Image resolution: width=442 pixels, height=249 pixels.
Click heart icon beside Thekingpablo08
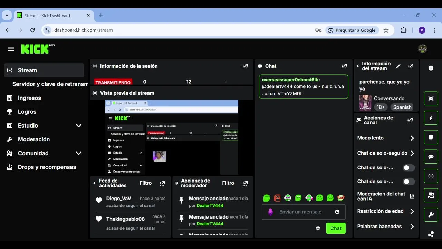pyautogui.click(x=99, y=219)
